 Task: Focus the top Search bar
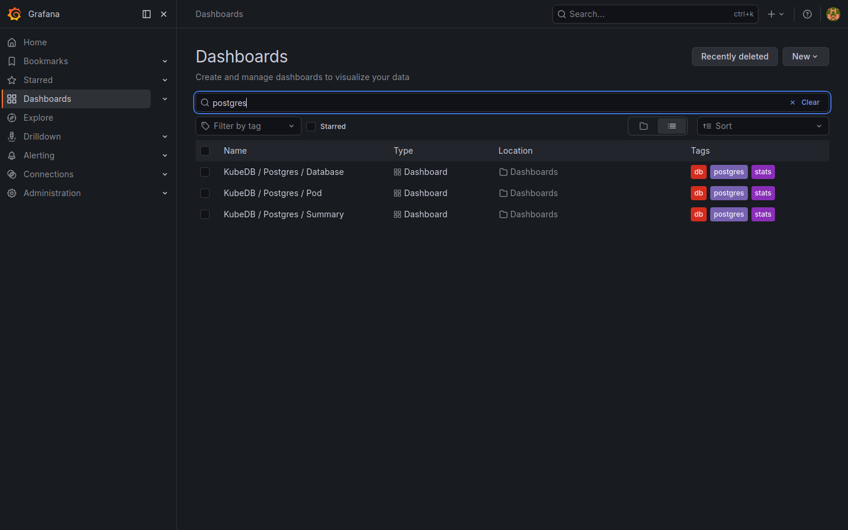click(655, 14)
